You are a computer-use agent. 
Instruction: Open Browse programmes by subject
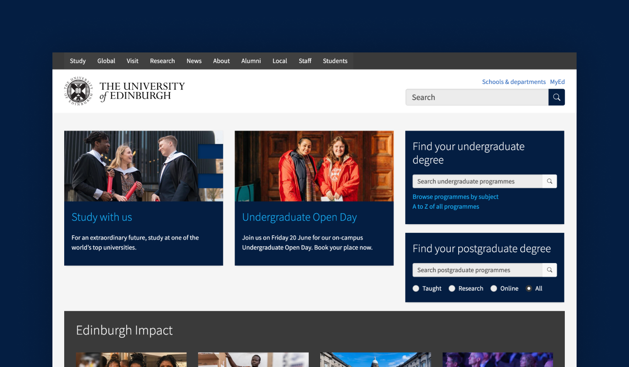click(x=456, y=197)
